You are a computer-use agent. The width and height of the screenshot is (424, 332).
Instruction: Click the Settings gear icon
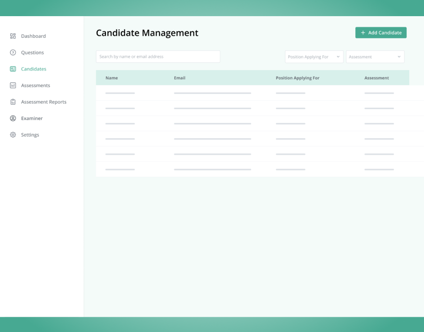pyautogui.click(x=13, y=135)
